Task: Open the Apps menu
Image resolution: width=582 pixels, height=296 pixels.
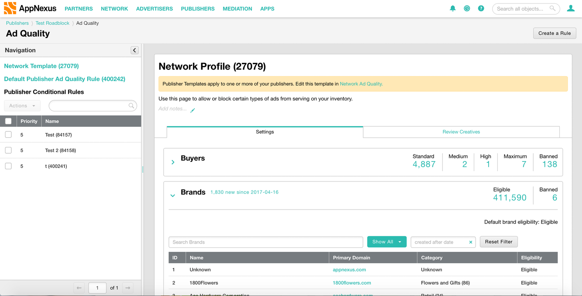Action: click(x=267, y=9)
